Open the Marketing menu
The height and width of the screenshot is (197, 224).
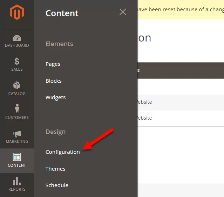coord(17,136)
